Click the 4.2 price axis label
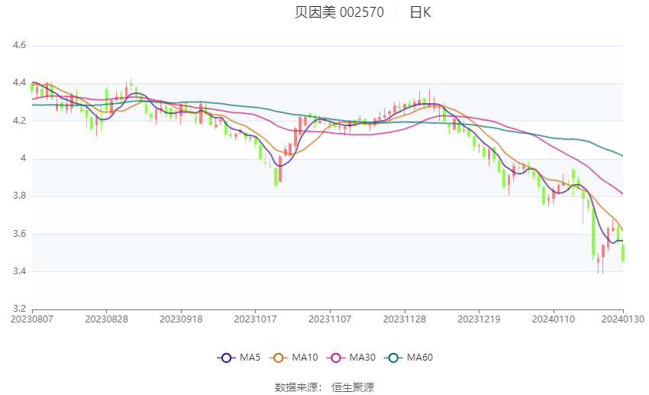This screenshot has width=649, height=395. point(19,121)
